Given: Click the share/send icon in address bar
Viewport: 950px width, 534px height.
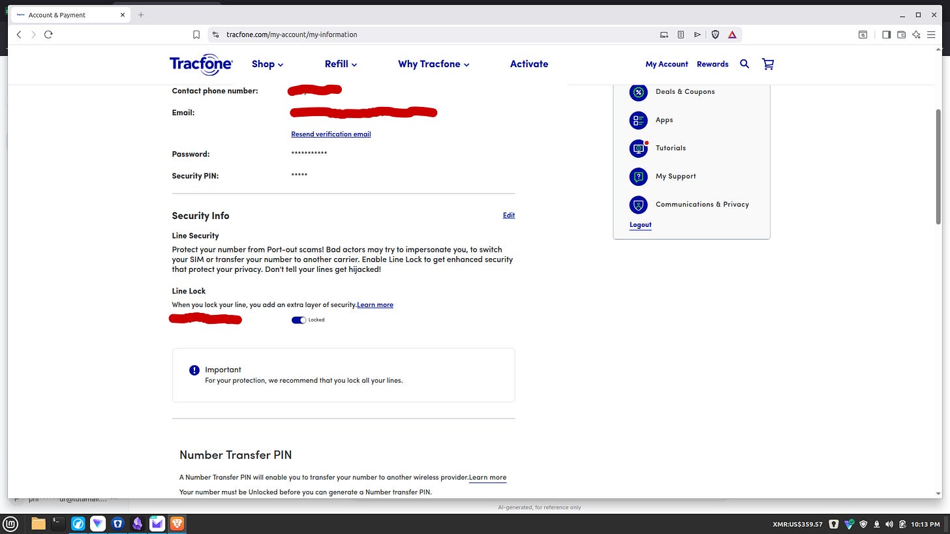Looking at the screenshot, I should tap(697, 35).
